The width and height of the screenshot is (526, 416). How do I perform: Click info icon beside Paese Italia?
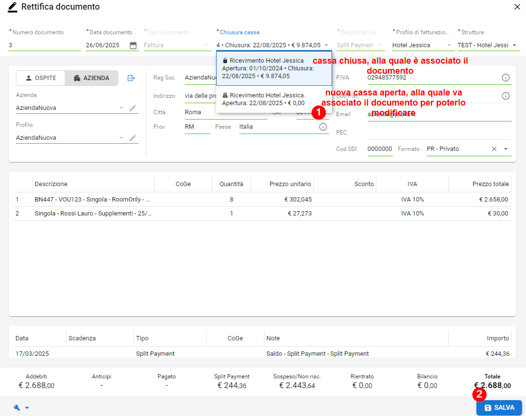click(x=323, y=127)
